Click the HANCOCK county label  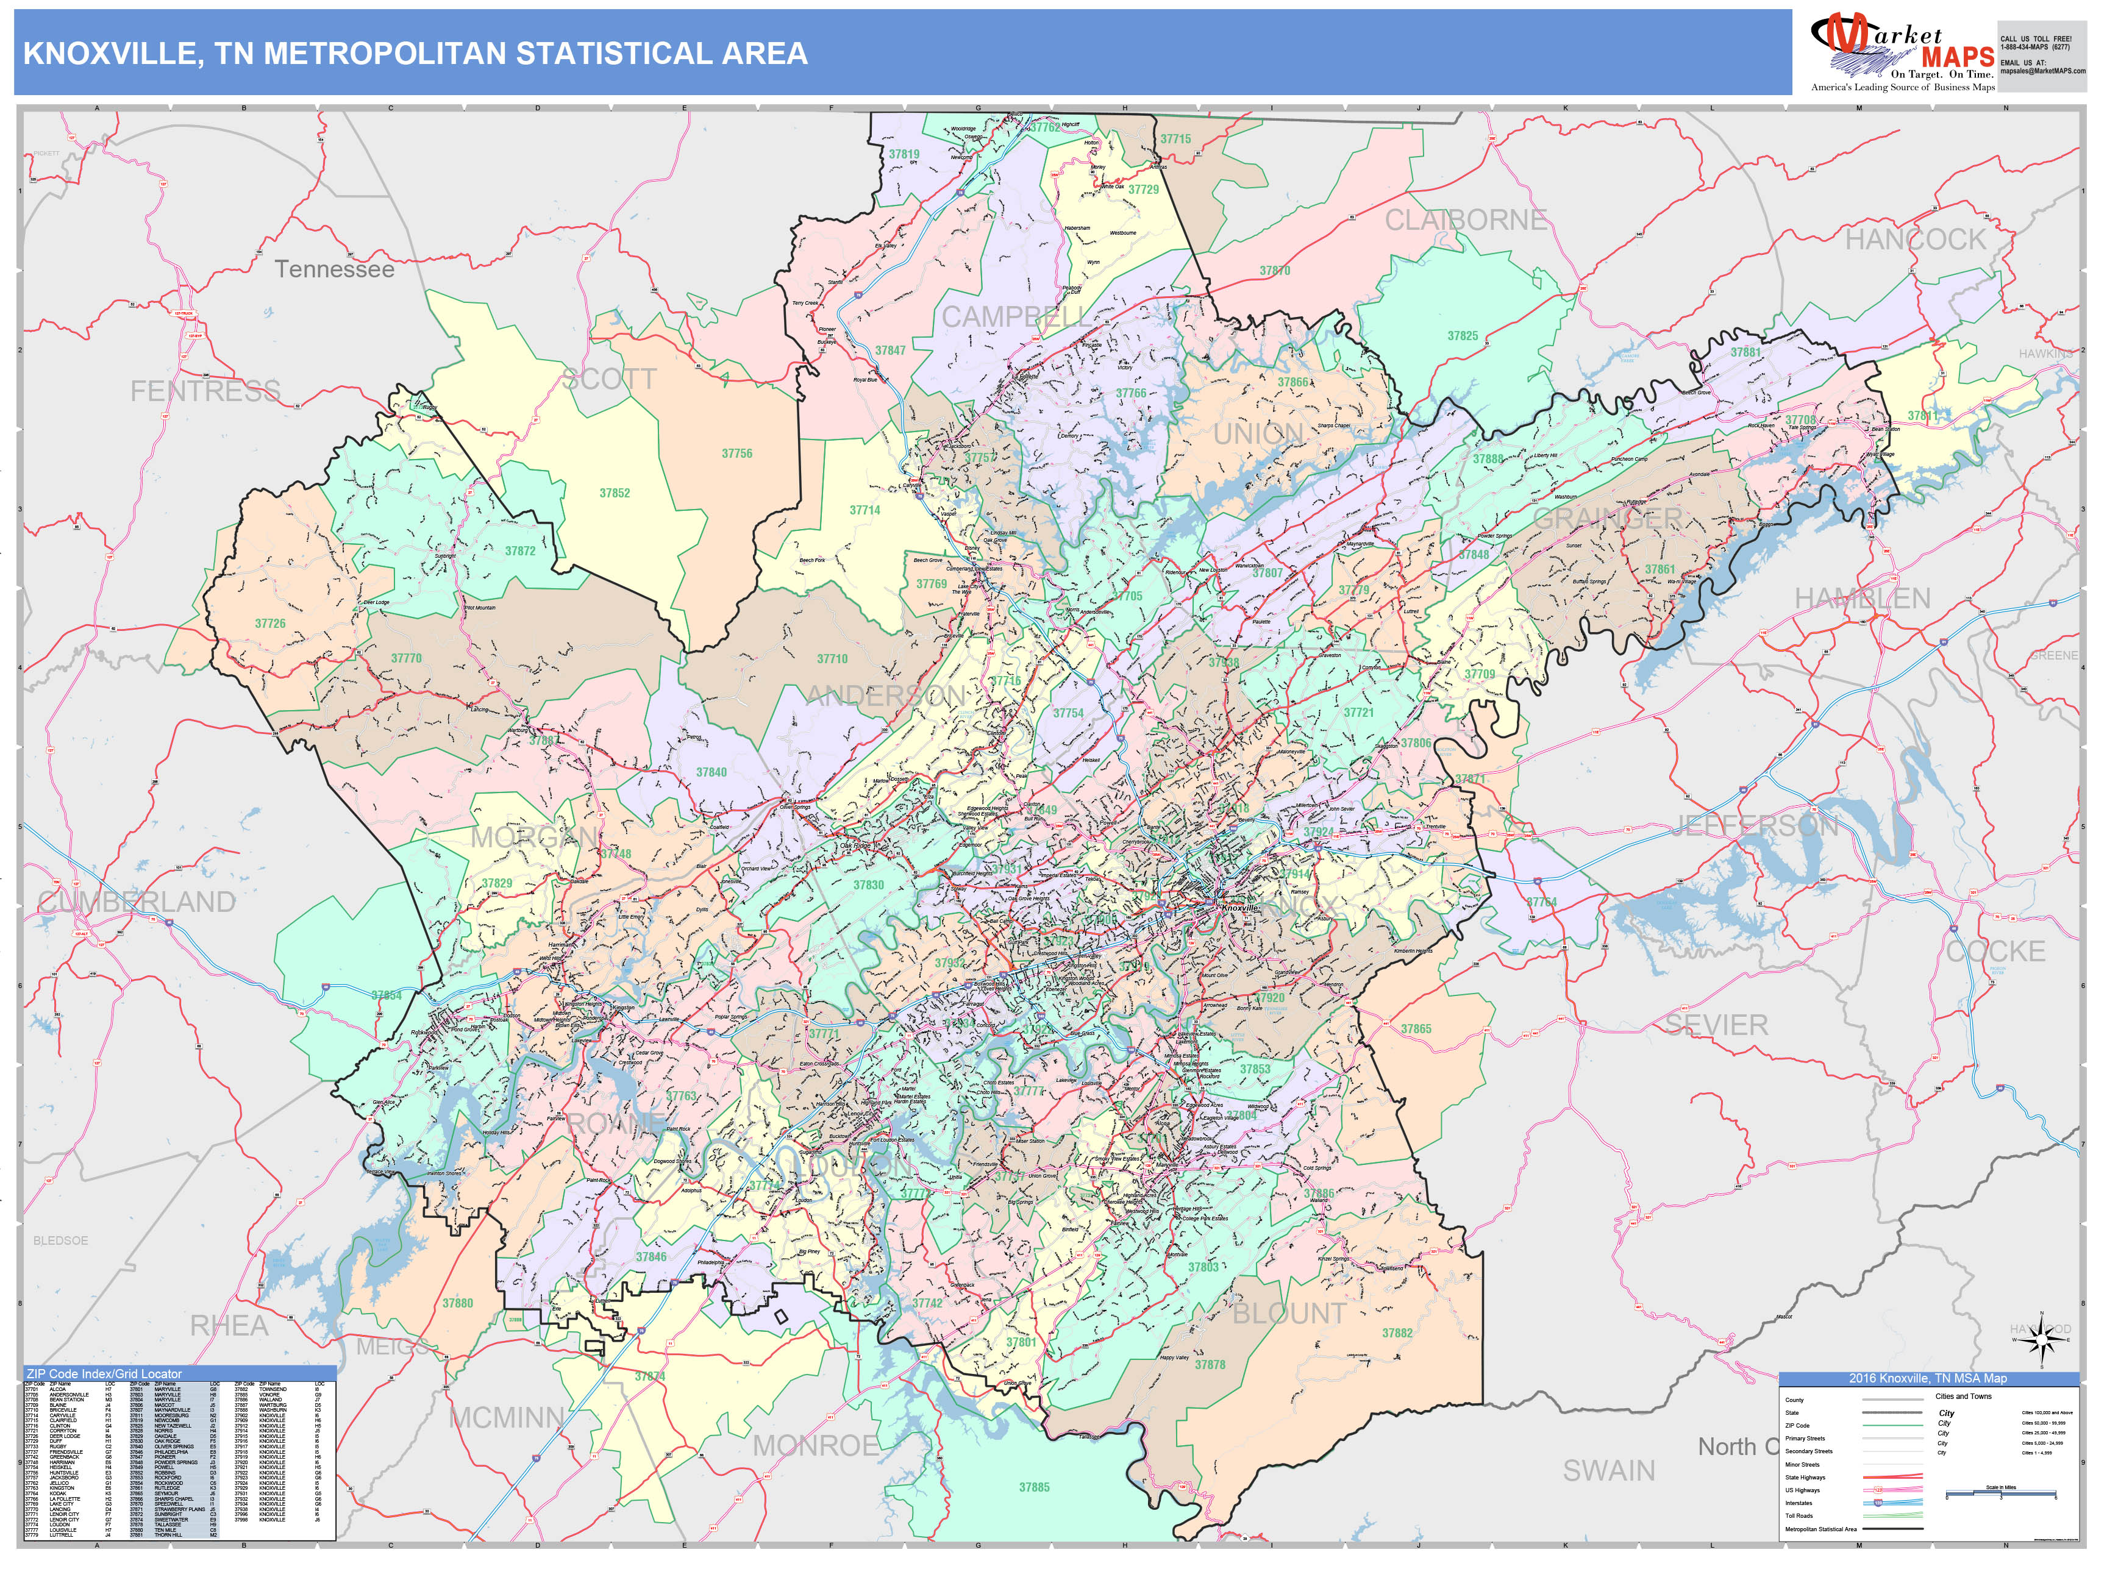click(1916, 239)
